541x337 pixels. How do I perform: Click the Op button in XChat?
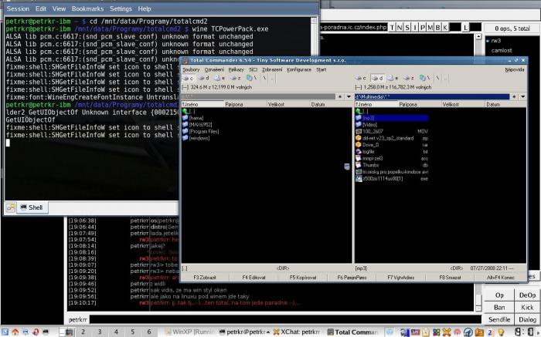499,295
